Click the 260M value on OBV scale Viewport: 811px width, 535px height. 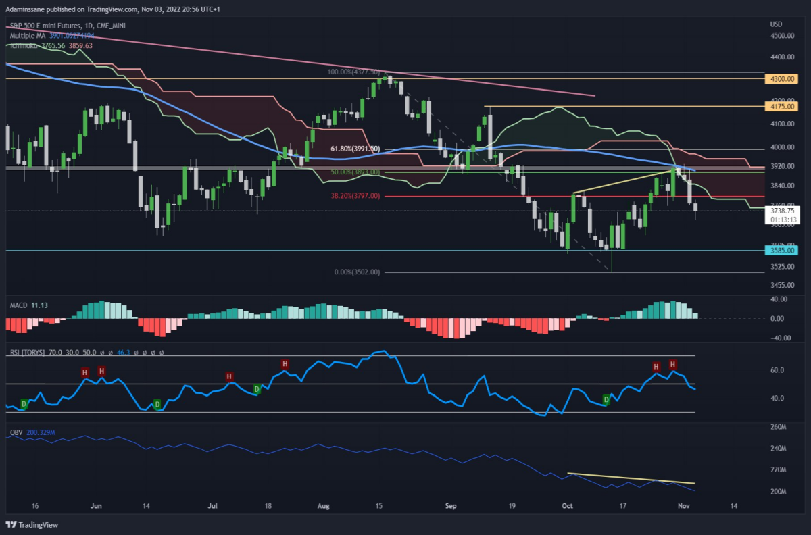(x=779, y=427)
